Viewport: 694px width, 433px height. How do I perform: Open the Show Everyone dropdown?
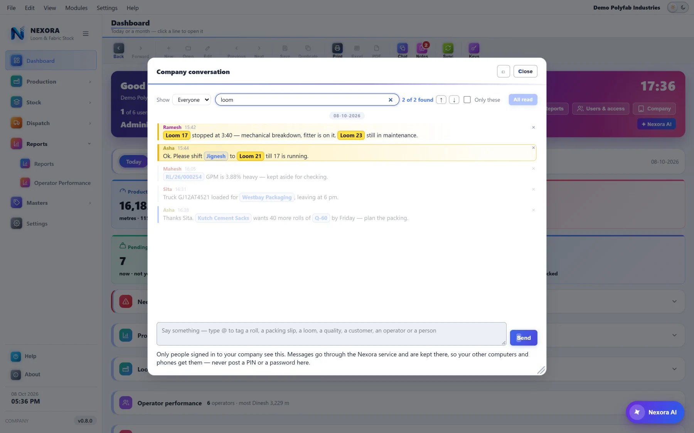click(191, 100)
